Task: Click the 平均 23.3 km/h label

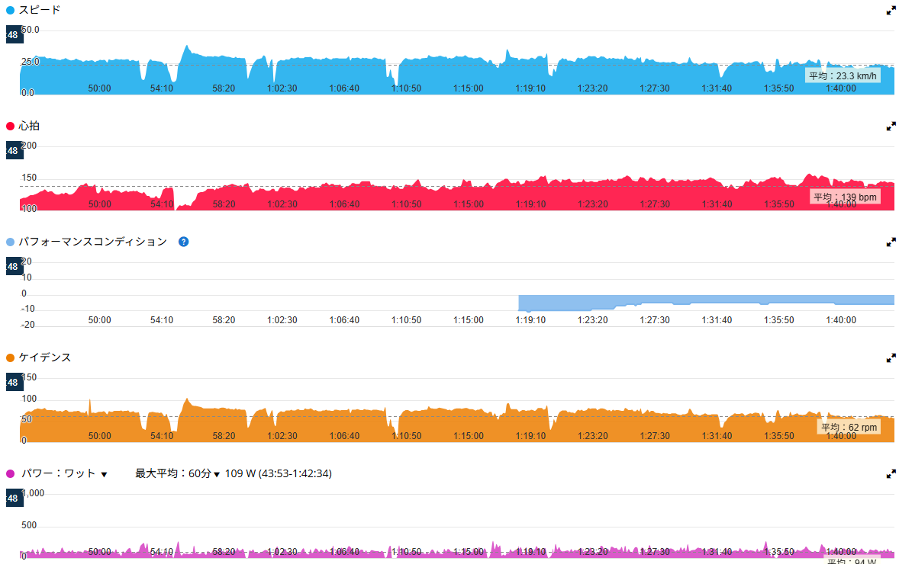Action: (x=843, y=75)
